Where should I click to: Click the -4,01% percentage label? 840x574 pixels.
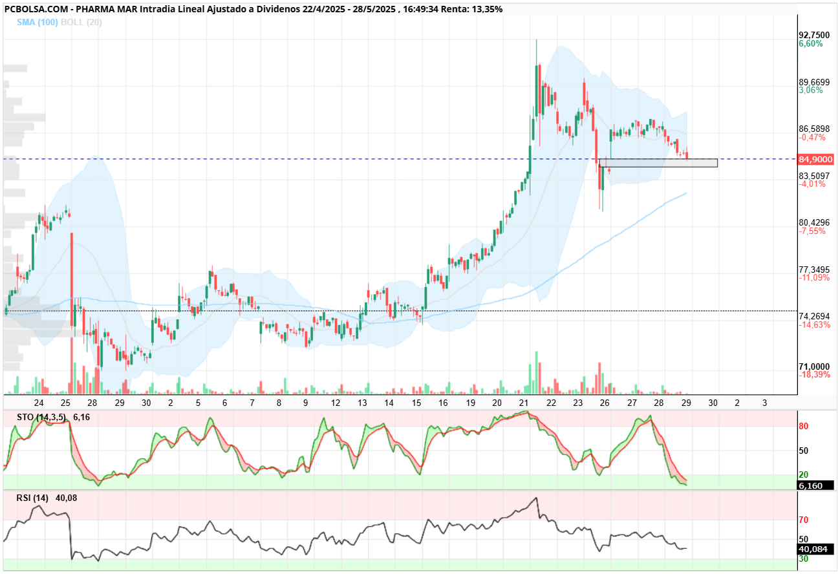coord(812,184)
